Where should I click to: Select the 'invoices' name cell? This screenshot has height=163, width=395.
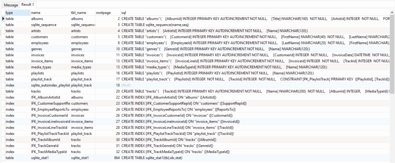(50, 55)
